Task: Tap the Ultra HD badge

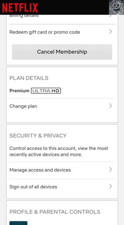Action: point(46,91)
